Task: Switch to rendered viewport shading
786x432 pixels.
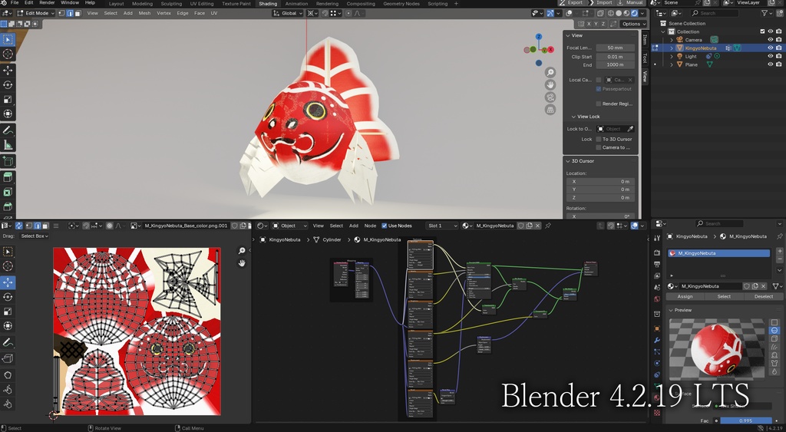Action: [x=634, y=14]
